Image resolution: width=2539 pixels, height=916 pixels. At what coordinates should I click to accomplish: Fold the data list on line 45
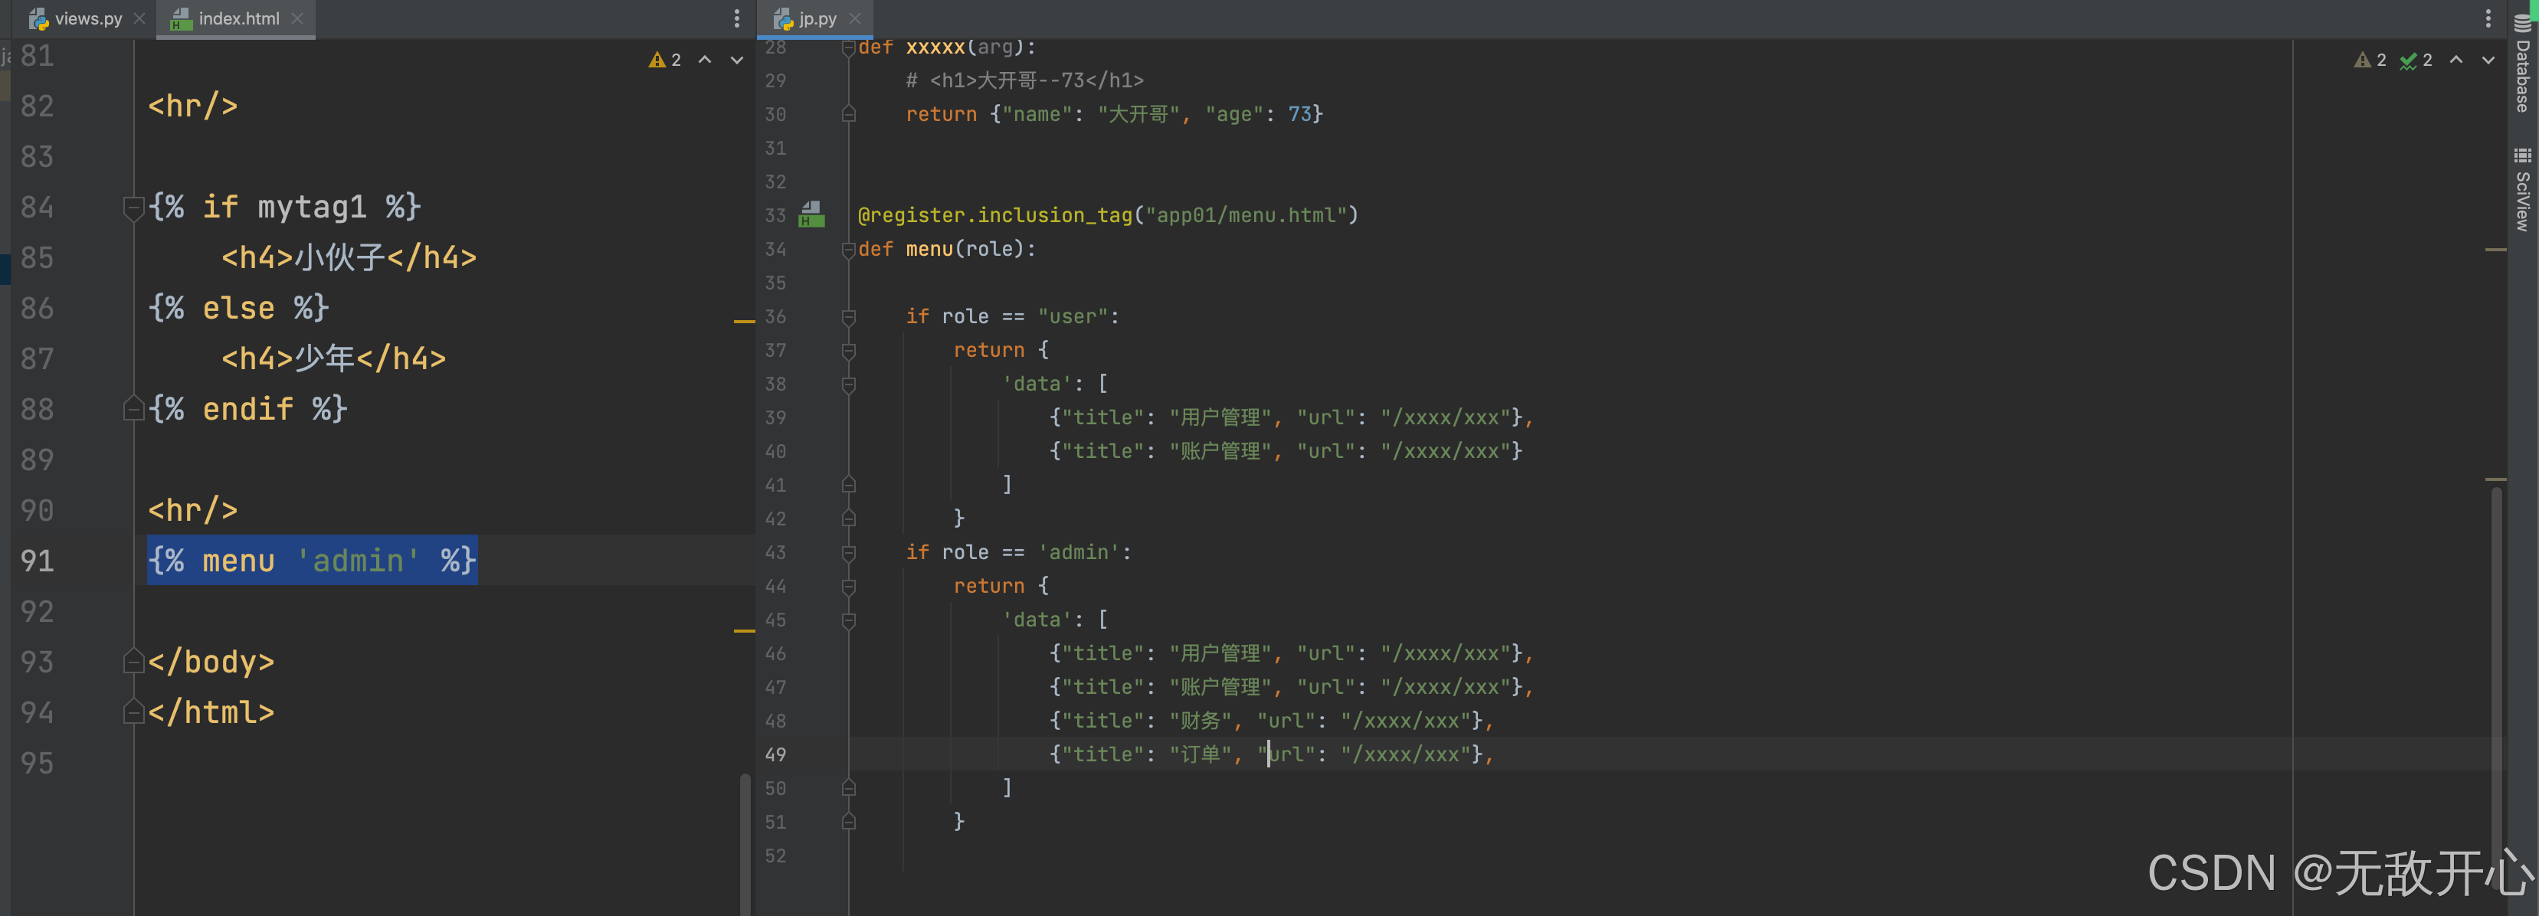(847, 620)
